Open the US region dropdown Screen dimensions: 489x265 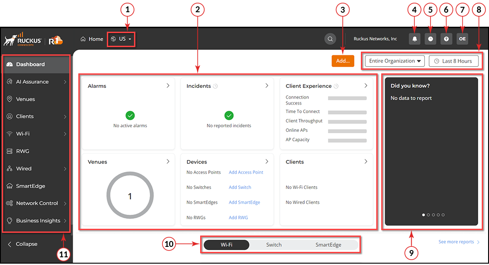[121, 39]
